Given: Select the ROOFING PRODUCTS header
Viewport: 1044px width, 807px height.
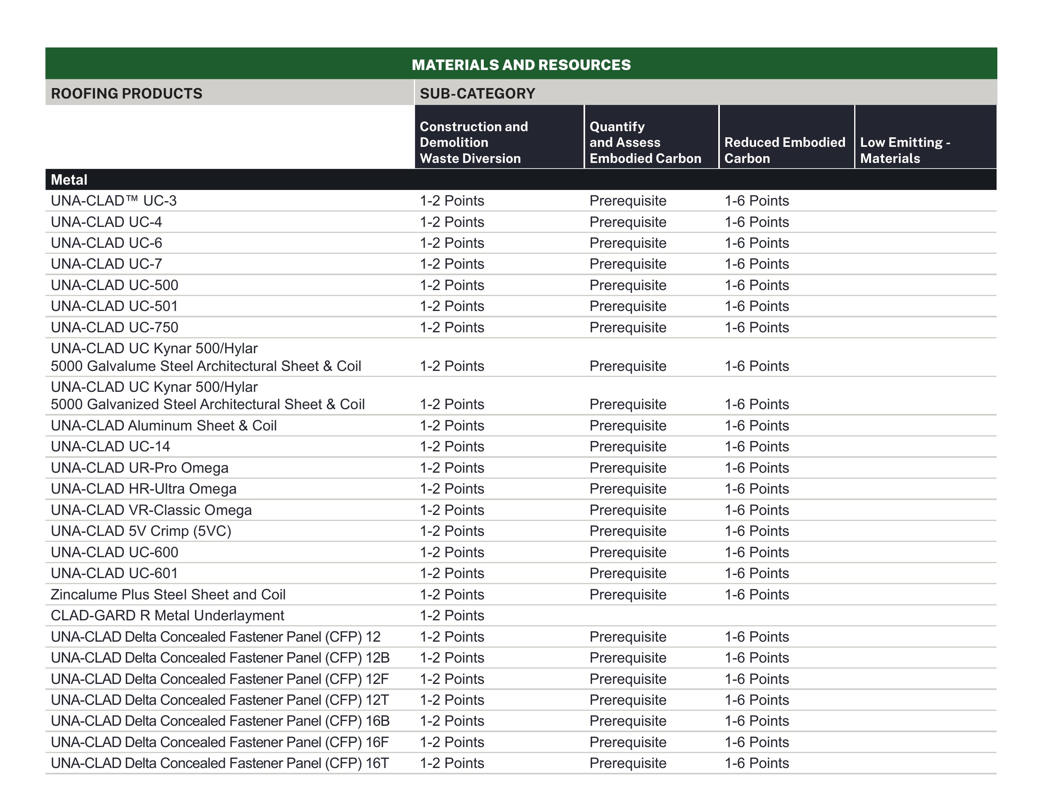Looking at the screenshot, I should coord(127,93).
